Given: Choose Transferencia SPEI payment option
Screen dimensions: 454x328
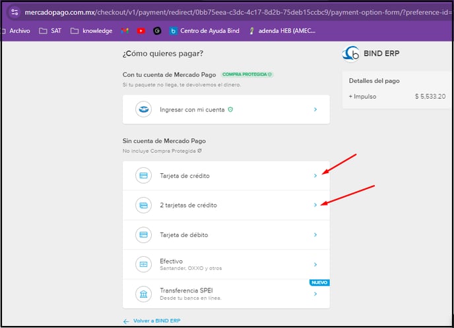Looking at the screenshot, I should click(x=226, y=294).
